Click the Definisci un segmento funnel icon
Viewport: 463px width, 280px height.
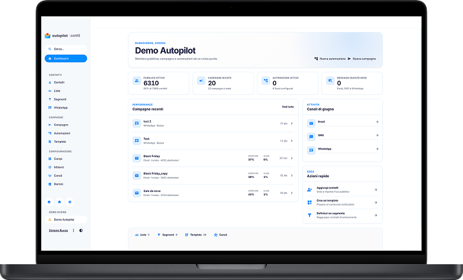pos(309,215)
